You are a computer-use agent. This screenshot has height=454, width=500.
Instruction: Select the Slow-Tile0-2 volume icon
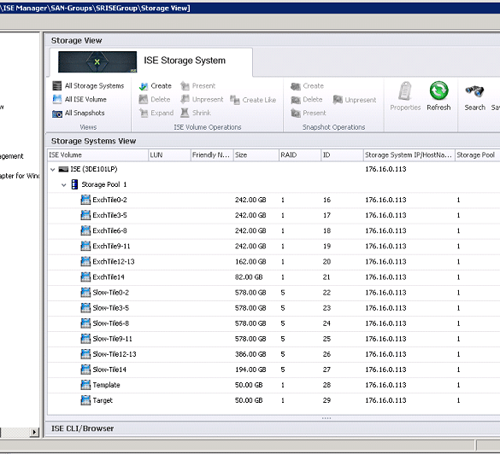85,293
